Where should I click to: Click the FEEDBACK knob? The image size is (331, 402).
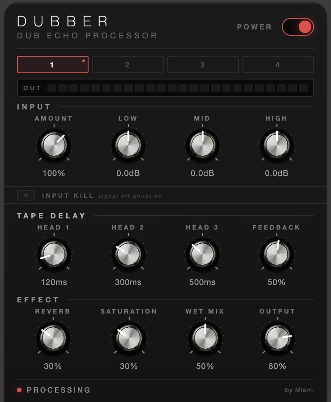coord(276,254)
